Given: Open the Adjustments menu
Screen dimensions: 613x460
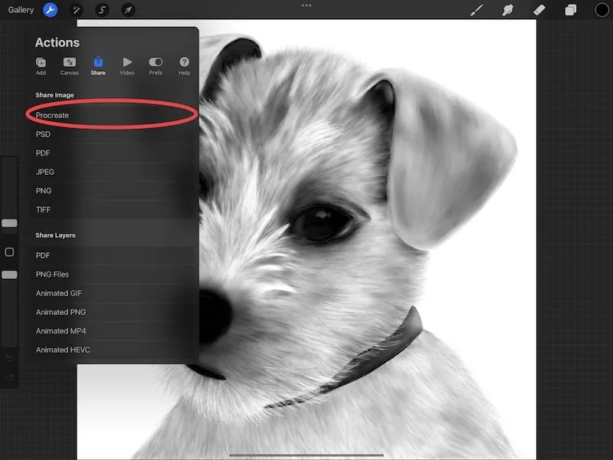Looking at the screenshot, I should [x=76, y=10].
